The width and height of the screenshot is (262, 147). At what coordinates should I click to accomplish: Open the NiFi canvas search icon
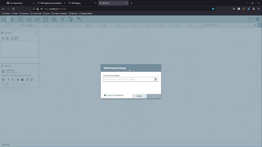tap(255, 25)
